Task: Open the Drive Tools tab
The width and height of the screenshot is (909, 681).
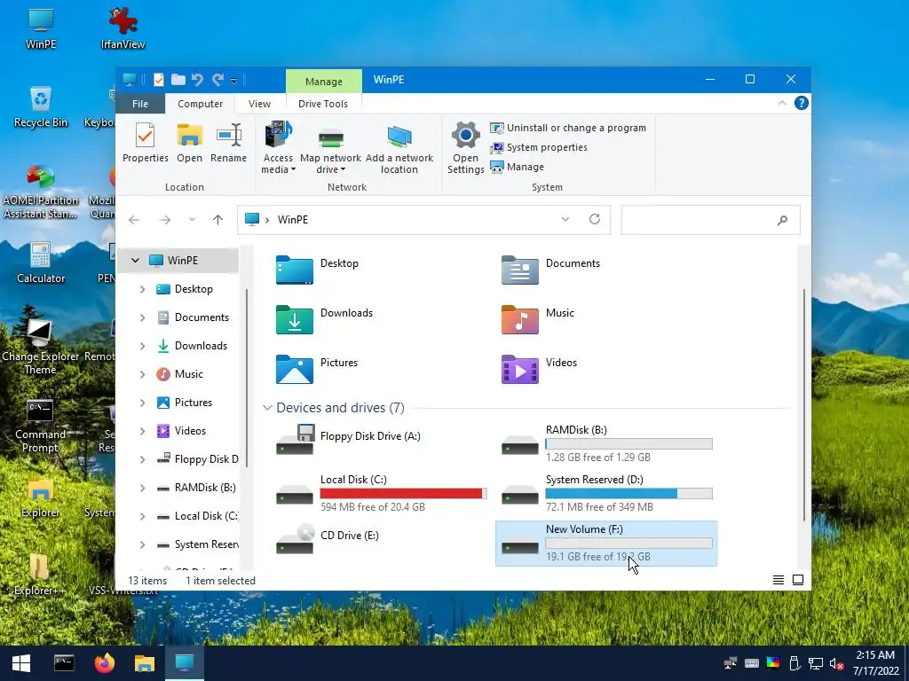Action: (323, 104)
